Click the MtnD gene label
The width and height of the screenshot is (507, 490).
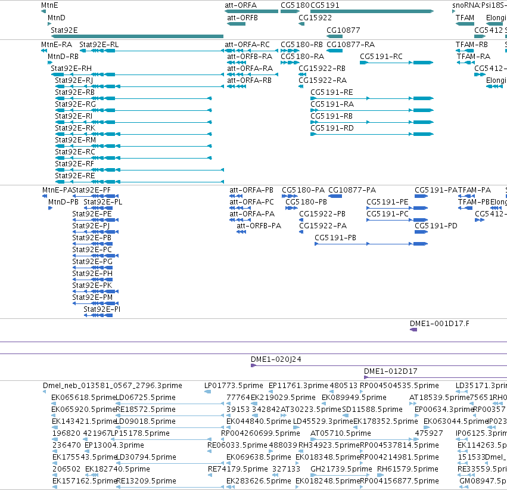click(x=56, y=17)
